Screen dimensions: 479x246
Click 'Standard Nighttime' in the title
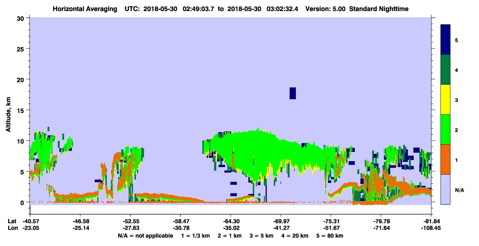[x=379, y=8]
